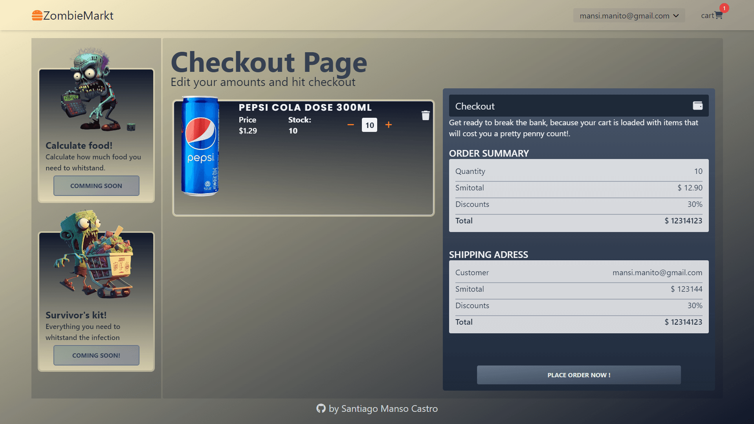Decrease Pepsi quantity with minus icon
The image size is (754, 424).
[350, 125]
